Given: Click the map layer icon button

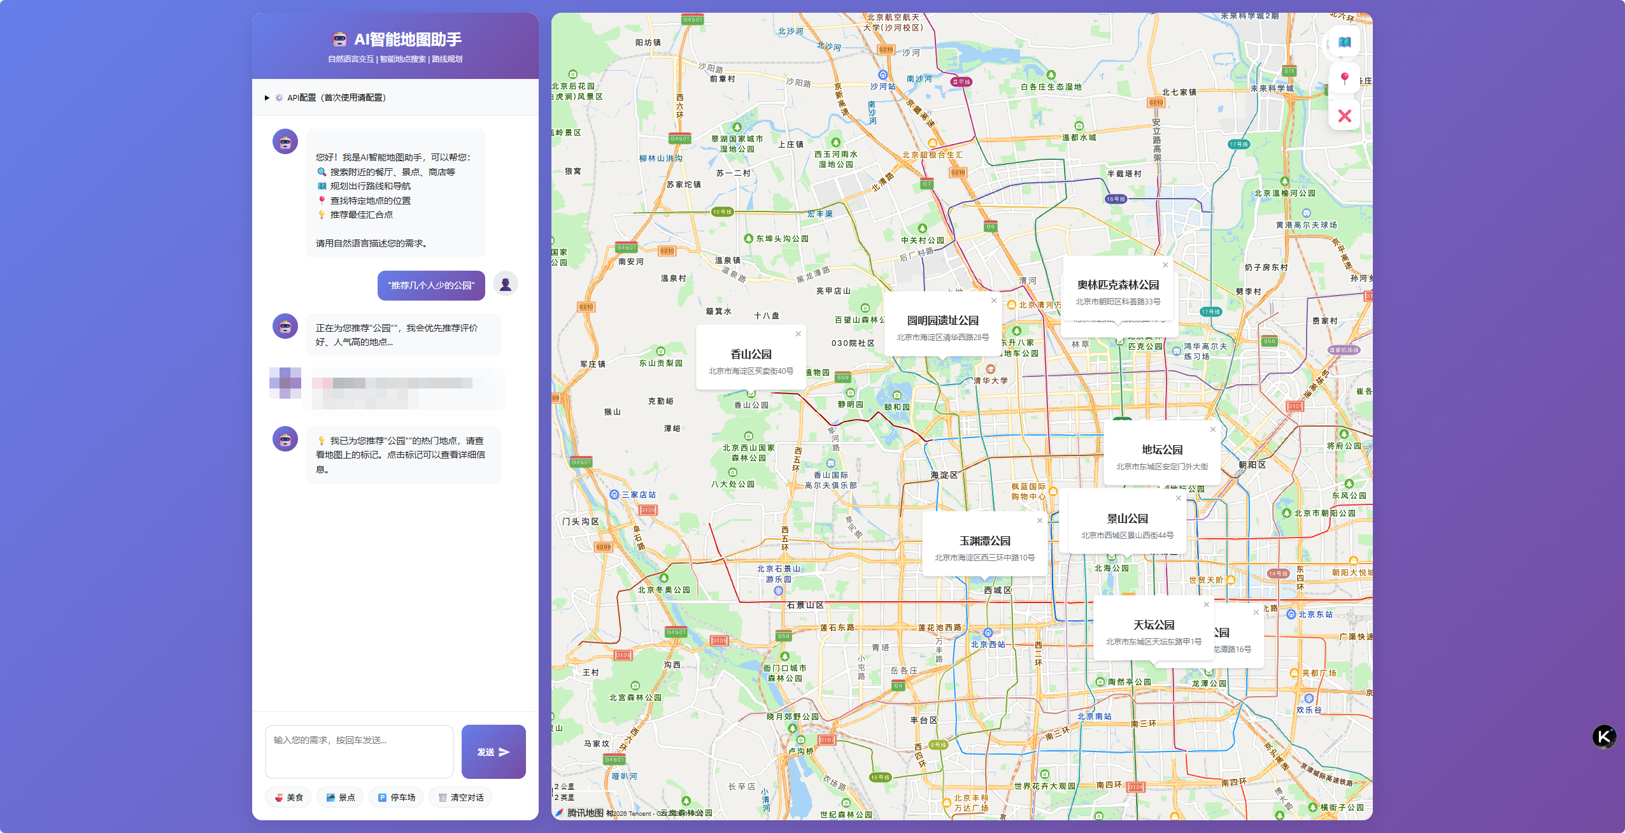Looking at the screenshot, I should pyautogui.click(x=1344, y=43).
